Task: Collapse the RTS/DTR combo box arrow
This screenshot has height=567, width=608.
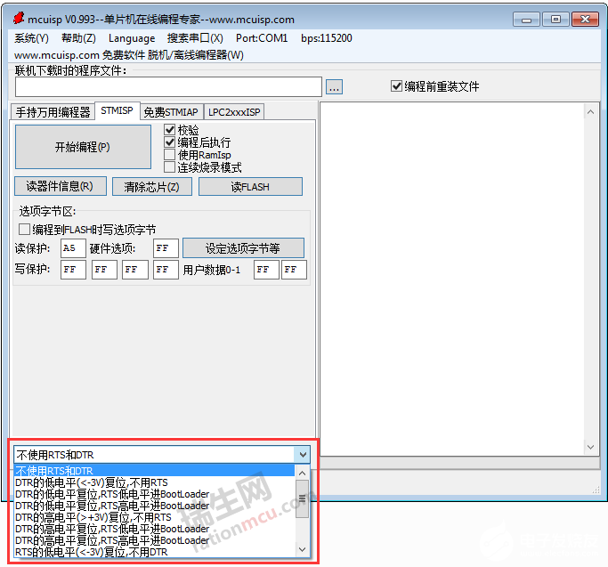Action: tap(302, 455)
